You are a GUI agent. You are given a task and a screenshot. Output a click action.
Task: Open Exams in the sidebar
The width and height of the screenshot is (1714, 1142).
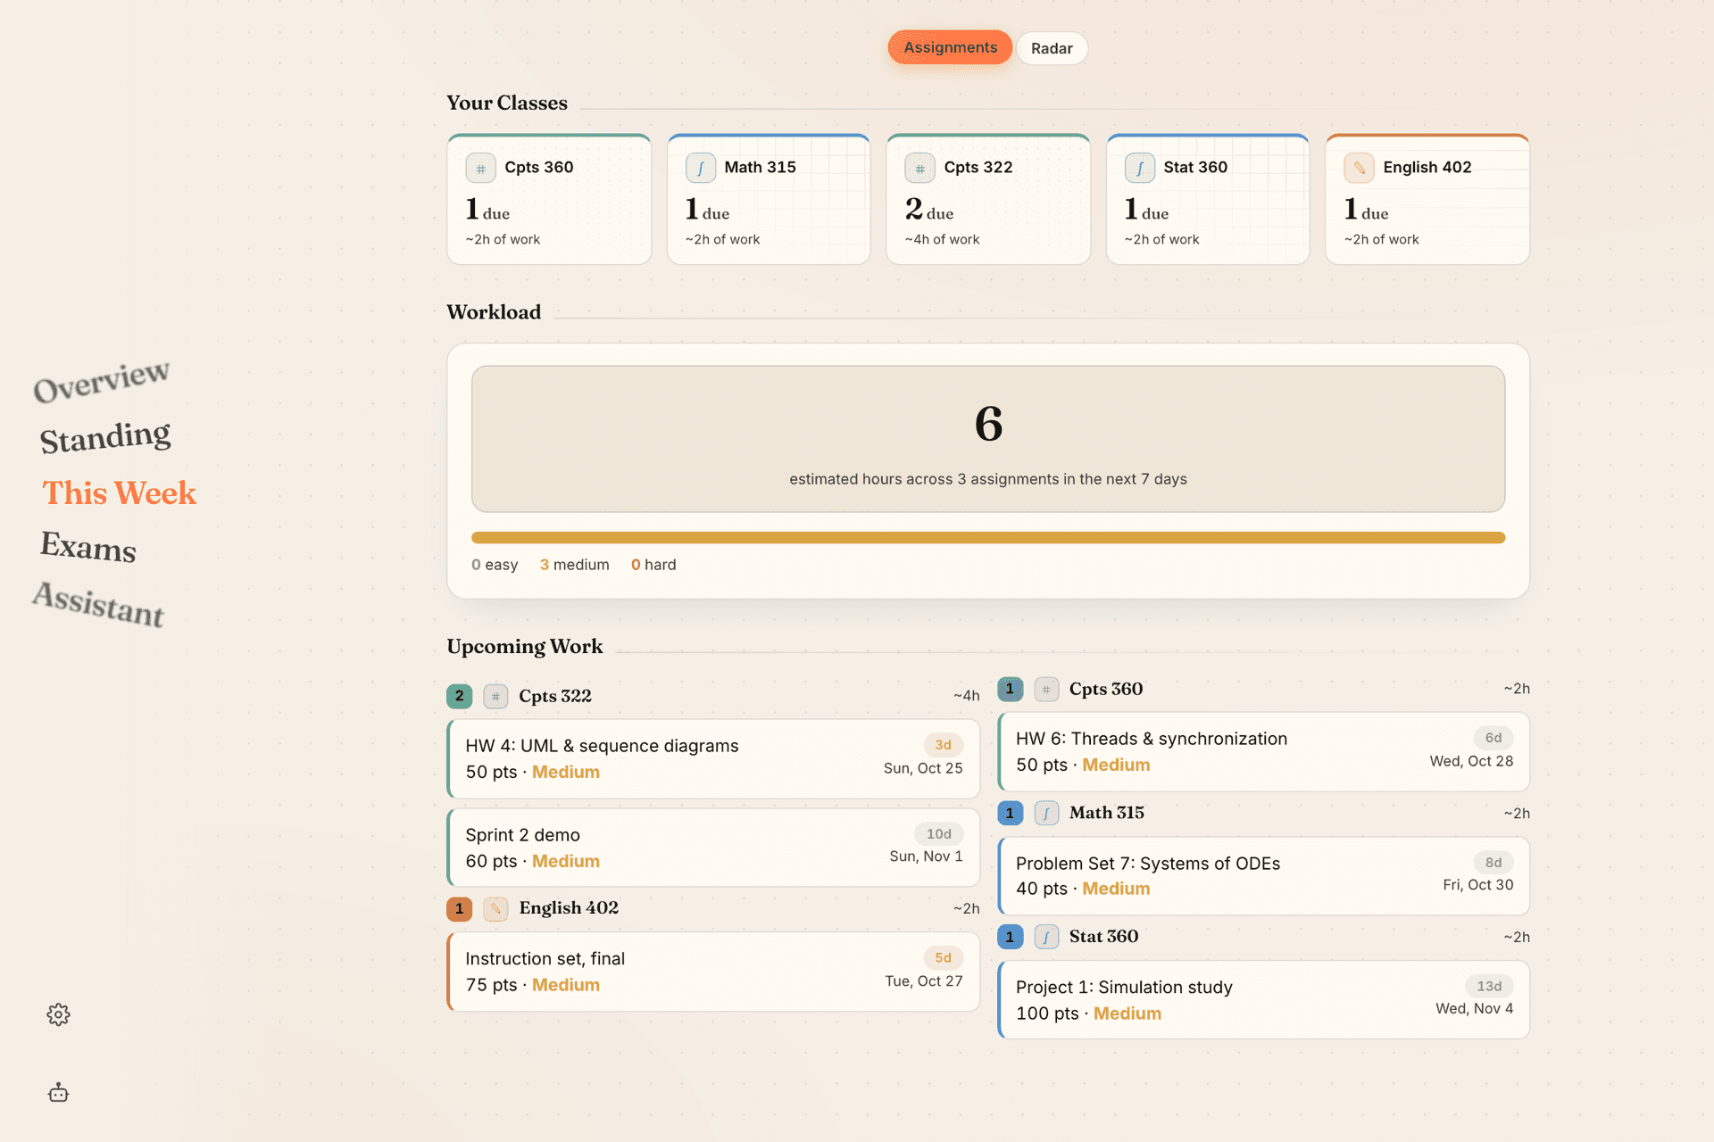click(88, 546)
